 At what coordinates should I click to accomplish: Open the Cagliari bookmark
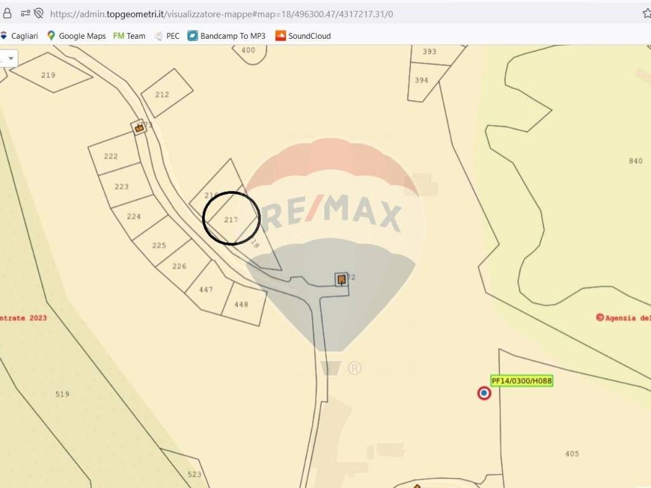click(19, 36)
